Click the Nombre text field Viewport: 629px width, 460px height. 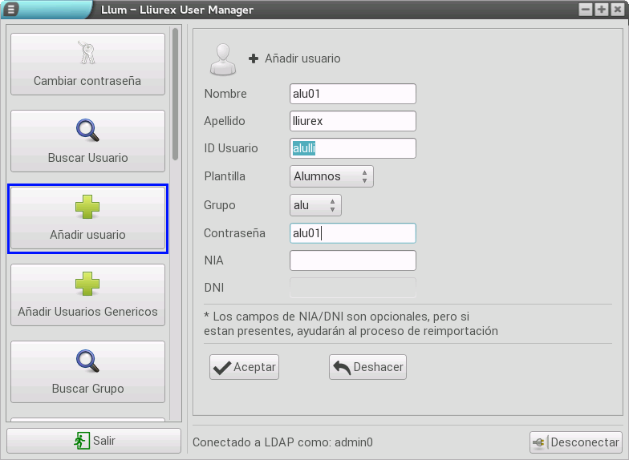(352, 94)
